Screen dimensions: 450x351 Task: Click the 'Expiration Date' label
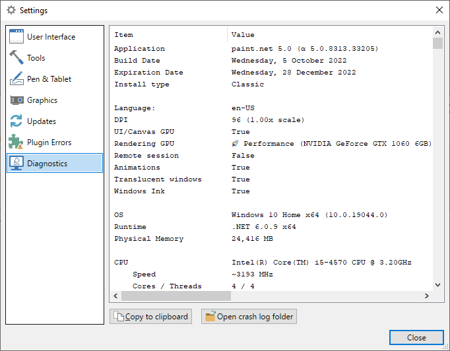[148, 73]
